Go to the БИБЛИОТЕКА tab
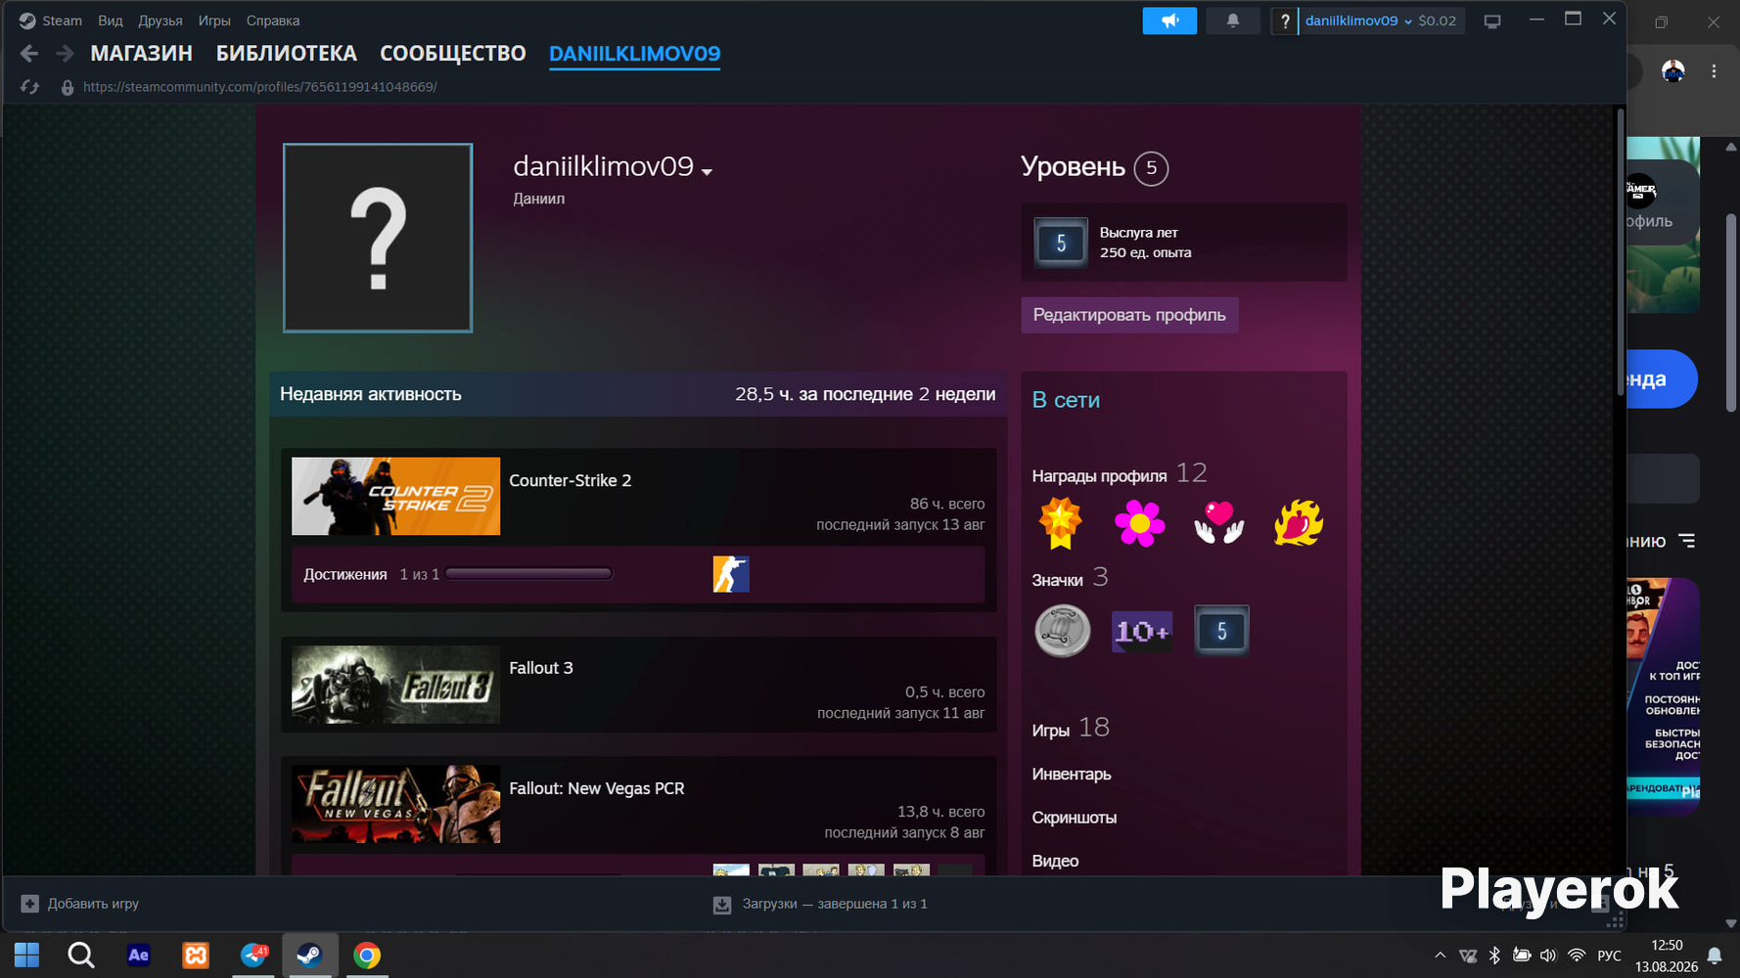Image resolution: width=1740 pixels, height=978 pixels. tap(287, 54)
